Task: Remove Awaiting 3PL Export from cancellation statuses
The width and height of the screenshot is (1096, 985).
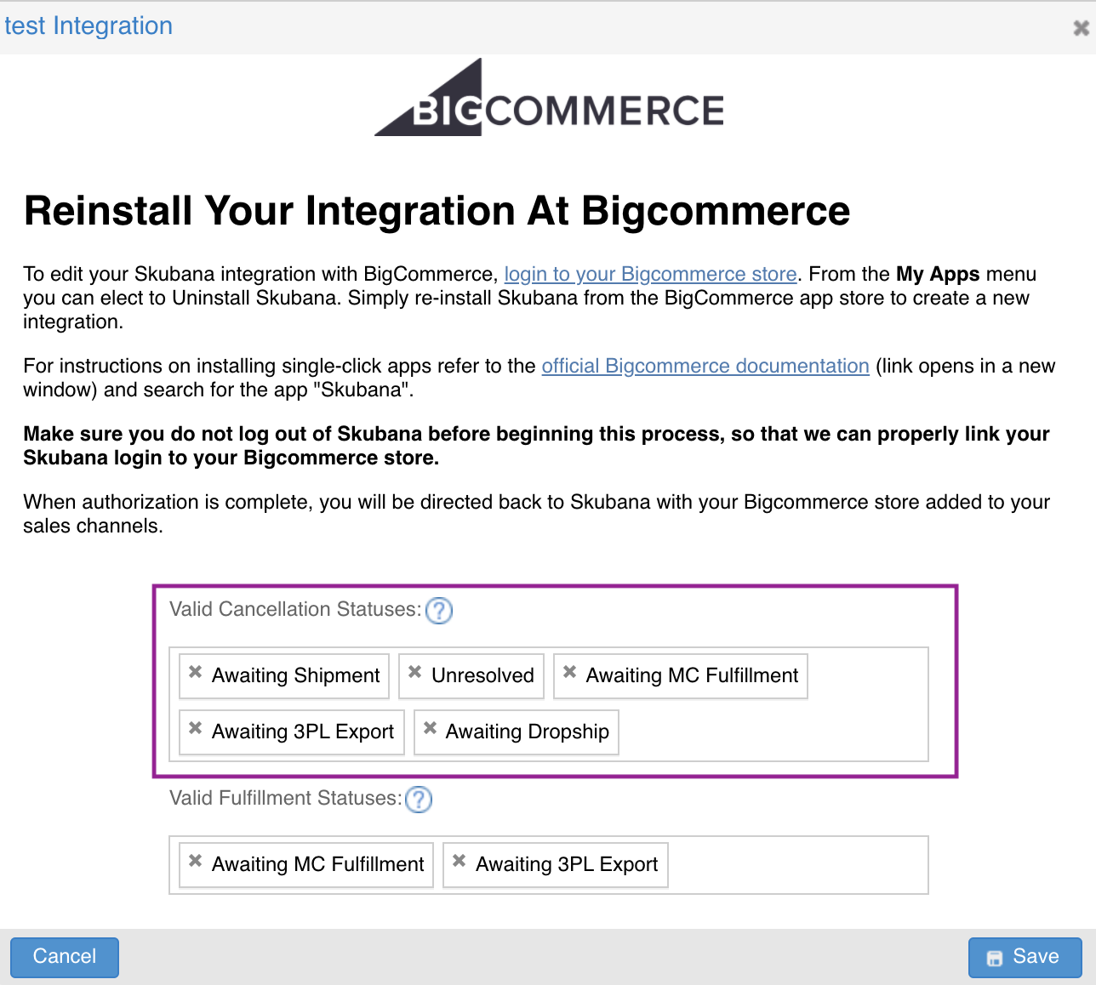Action: point(195,728)
